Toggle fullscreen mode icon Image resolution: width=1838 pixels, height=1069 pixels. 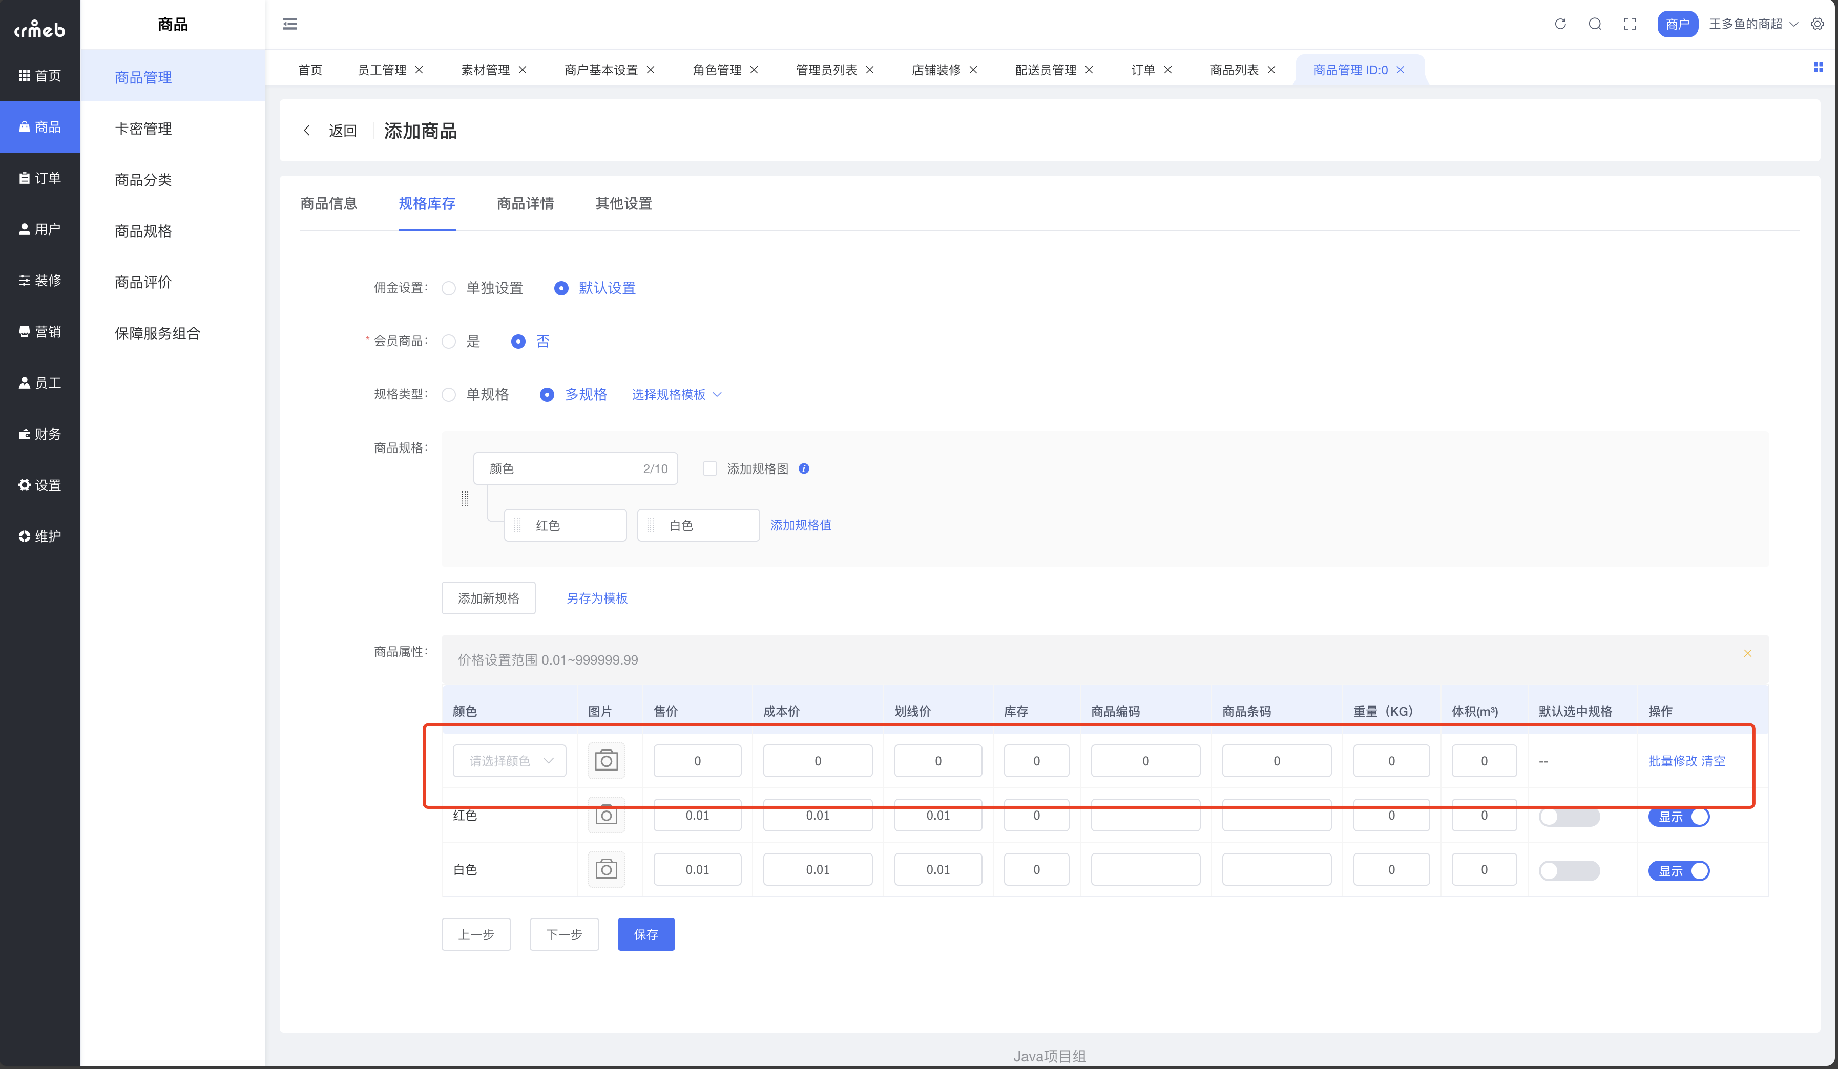click(x=1630, y=24)
